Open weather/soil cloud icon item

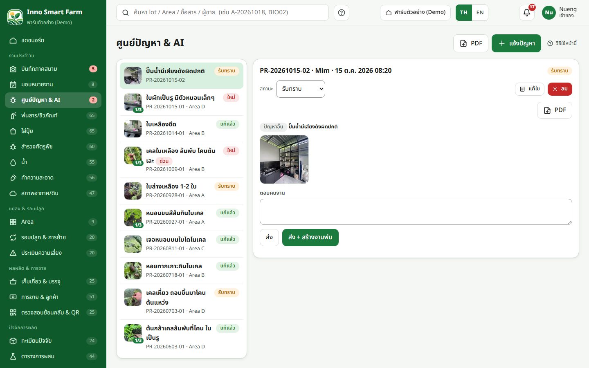(x=13, y=193)
